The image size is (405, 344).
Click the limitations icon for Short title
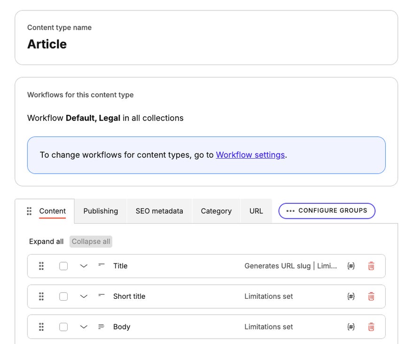pyautogui.click(x=351, y=296)
